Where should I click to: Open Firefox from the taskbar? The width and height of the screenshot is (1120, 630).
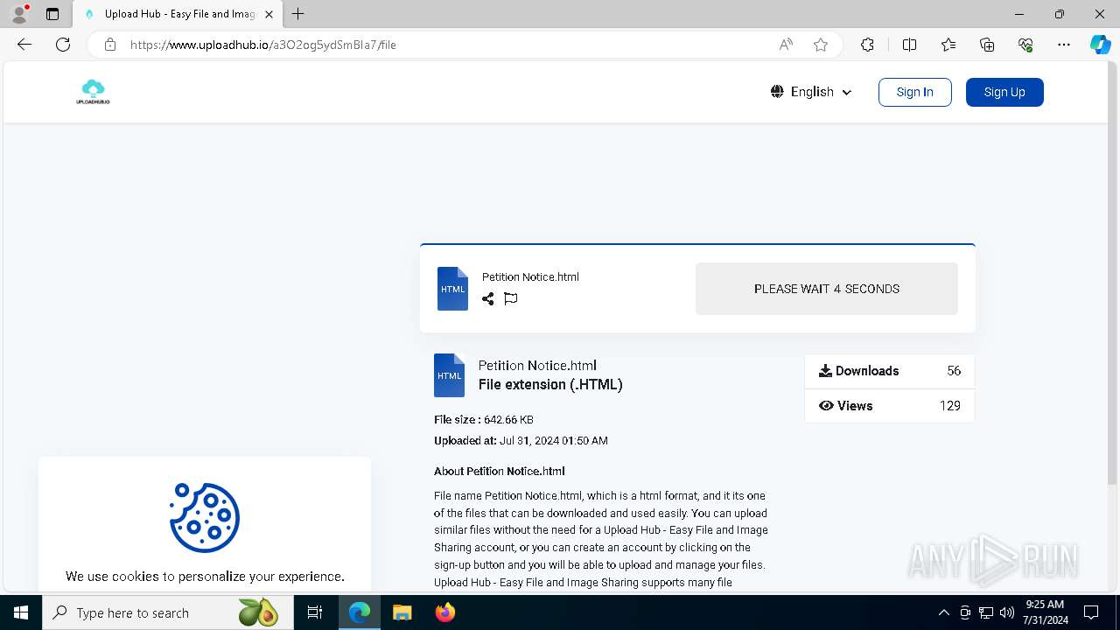coord(445,612)
